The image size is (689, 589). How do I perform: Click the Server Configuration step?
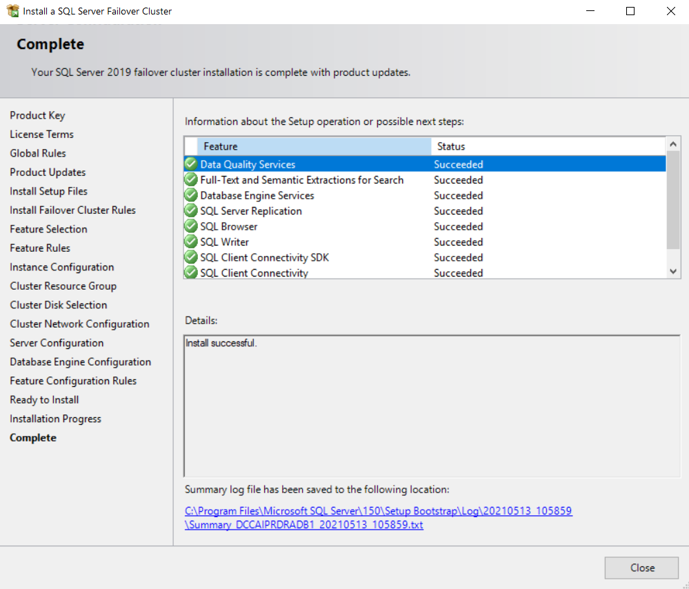[x=57, y=342]
